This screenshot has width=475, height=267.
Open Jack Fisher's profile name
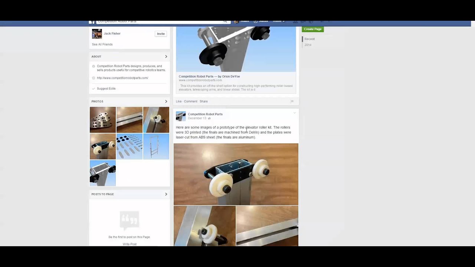coord(112,33)
